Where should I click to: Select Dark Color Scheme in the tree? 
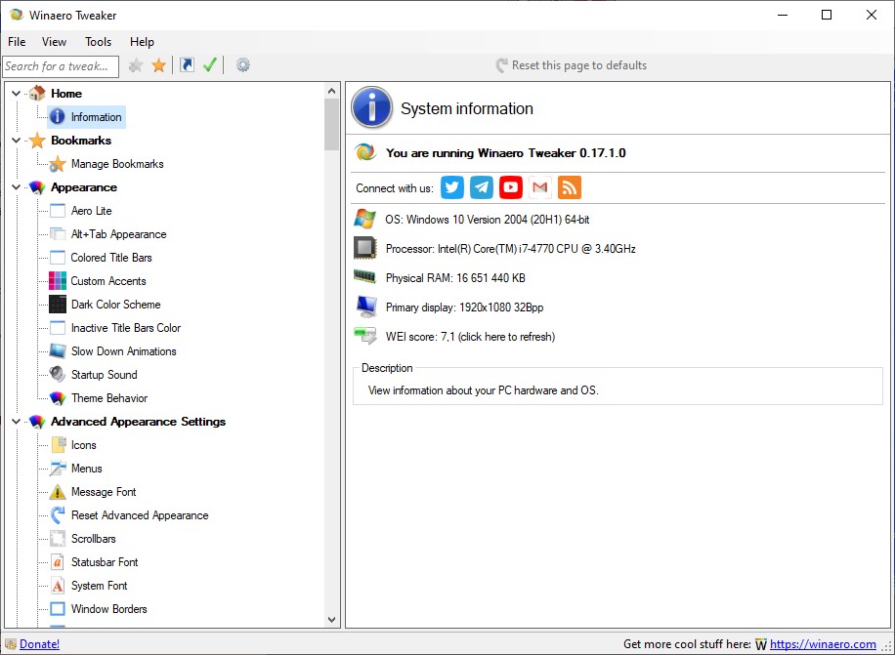pos(115,305)
